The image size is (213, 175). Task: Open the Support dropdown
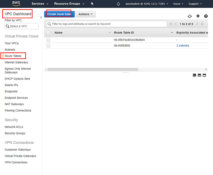tap(195, 4)
